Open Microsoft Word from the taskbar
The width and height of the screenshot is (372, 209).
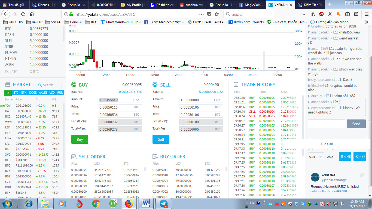pos(147,204)
